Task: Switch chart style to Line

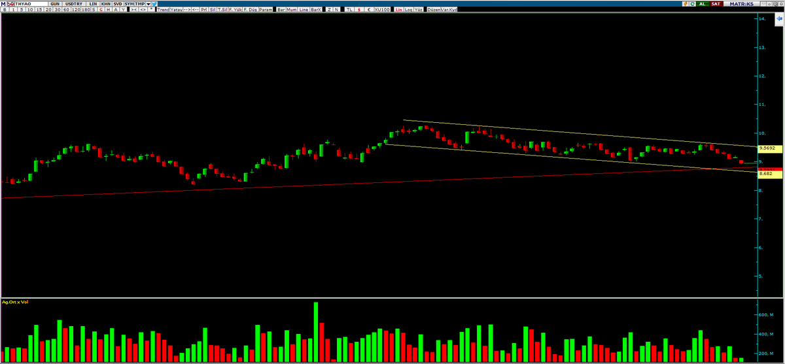Action: pyautogui.click(x=304, y=10)
